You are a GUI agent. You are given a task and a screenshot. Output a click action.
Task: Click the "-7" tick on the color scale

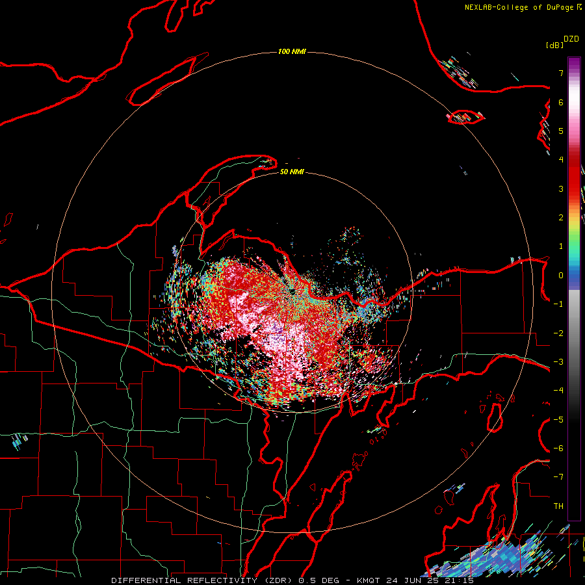click(x=558, y=477)
